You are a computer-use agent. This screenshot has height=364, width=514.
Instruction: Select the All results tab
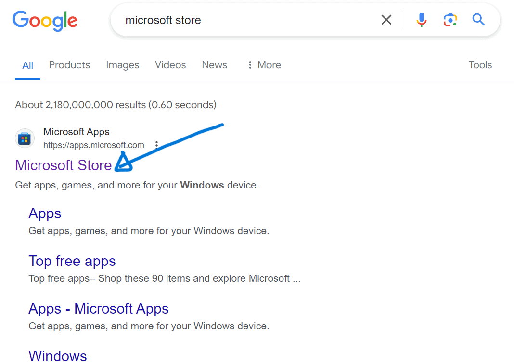tap(28, 65)
